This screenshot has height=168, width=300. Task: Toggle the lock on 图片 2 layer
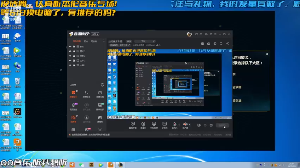tap(74, 51)
